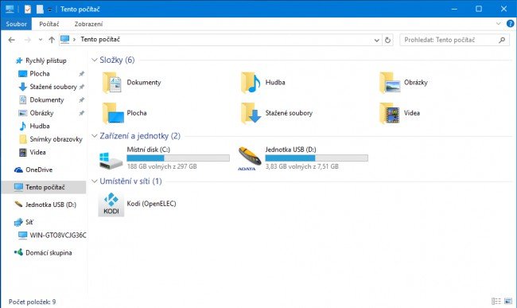Click the properties quick access toolbar icon

(28, 10)
